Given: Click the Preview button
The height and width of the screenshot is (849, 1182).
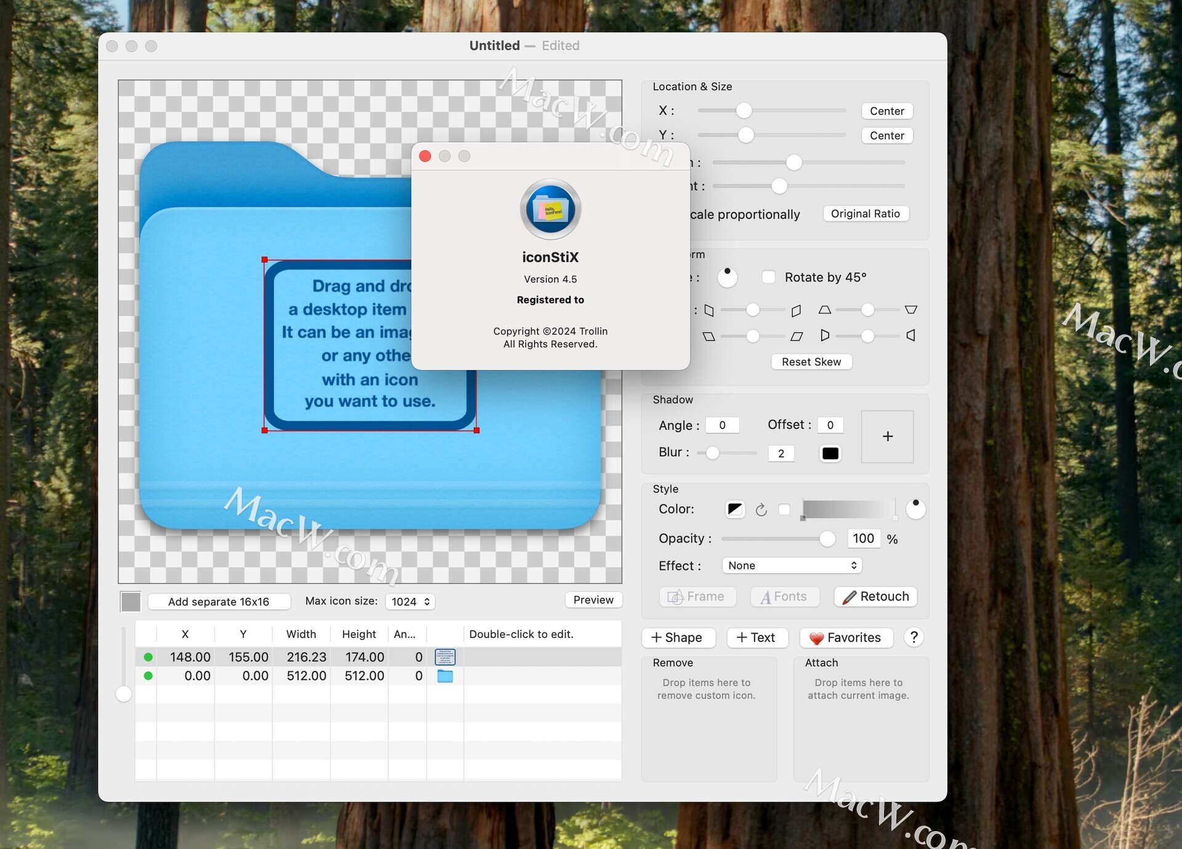Looking at the screenshot, I should 593,600.
